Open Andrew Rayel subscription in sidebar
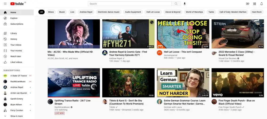 pos(17,87)
